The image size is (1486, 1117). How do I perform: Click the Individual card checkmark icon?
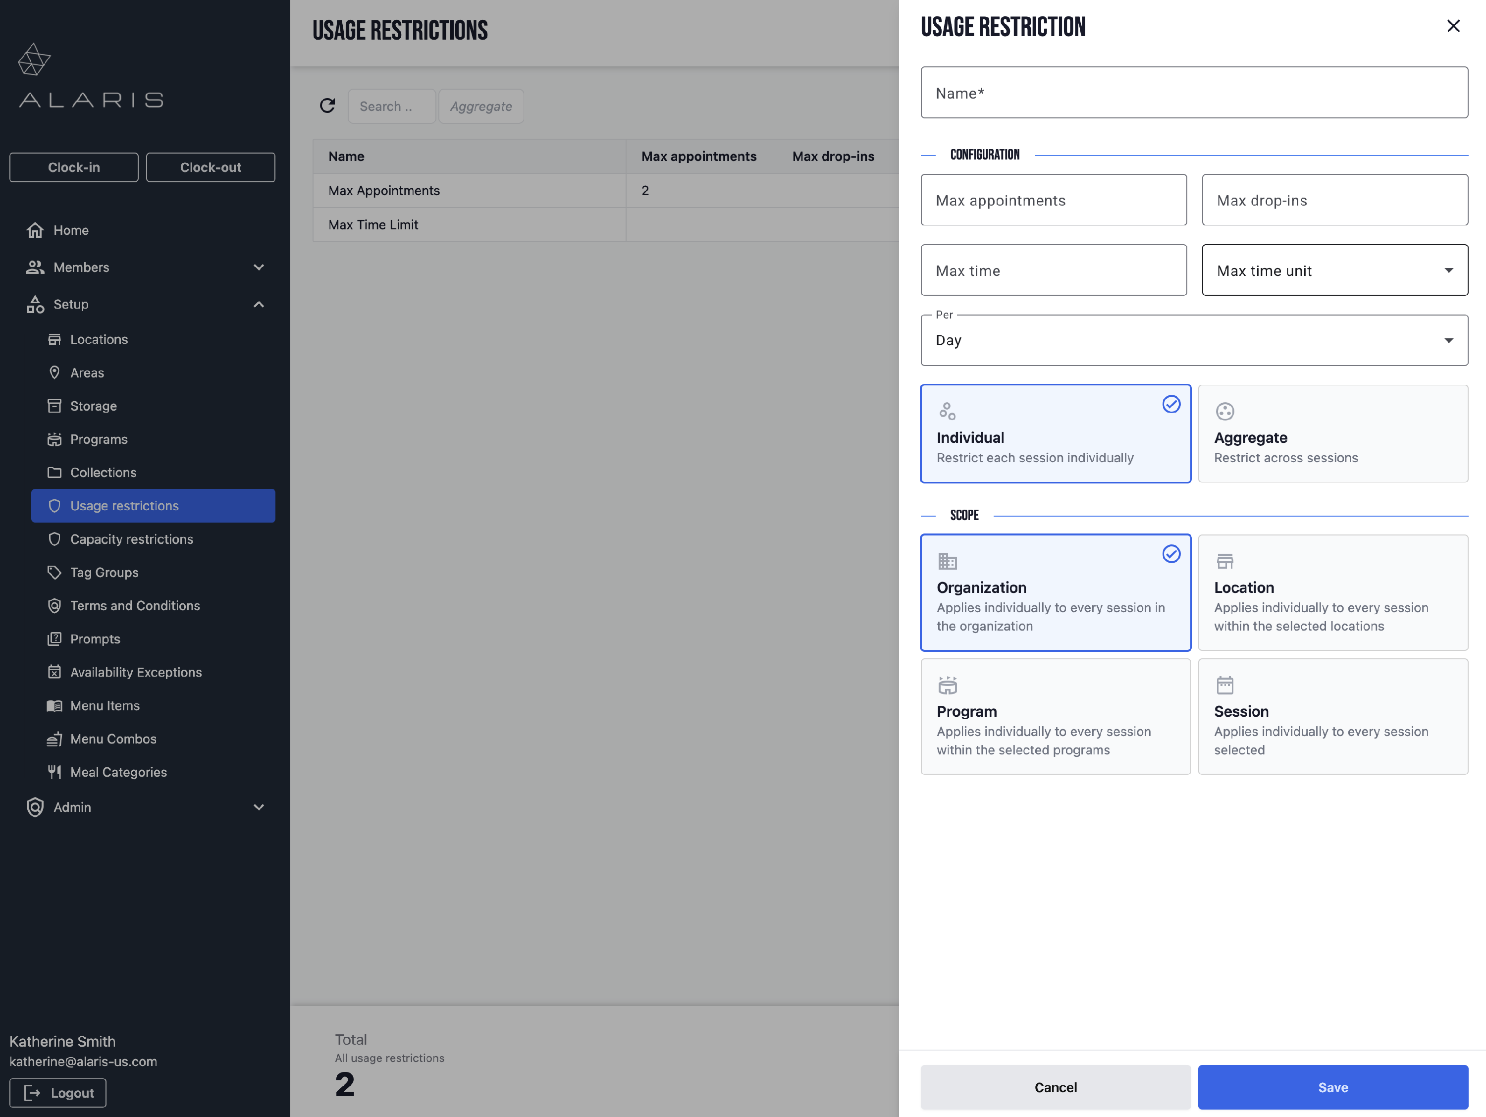pyautogui.click(x=1171, y=404)
